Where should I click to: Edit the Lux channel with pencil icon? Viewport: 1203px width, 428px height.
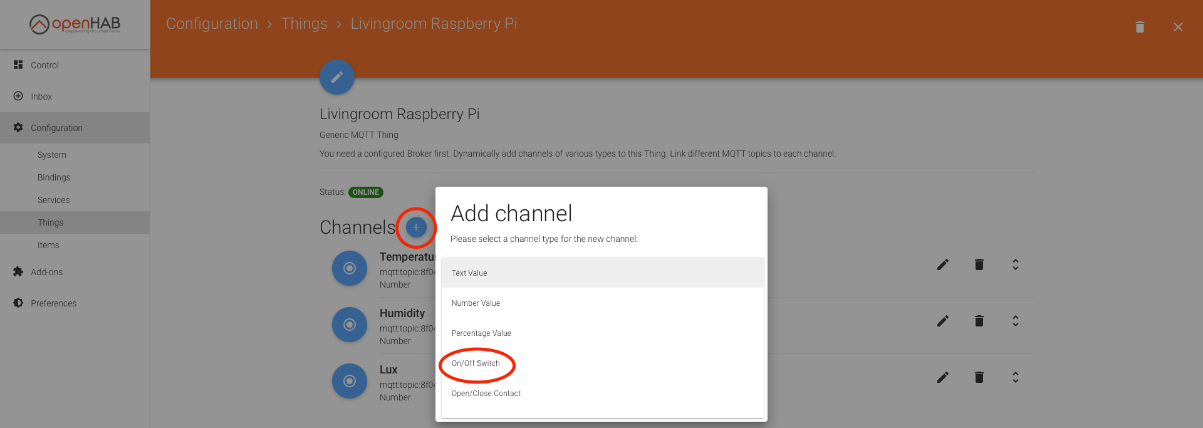coord(942,377)
